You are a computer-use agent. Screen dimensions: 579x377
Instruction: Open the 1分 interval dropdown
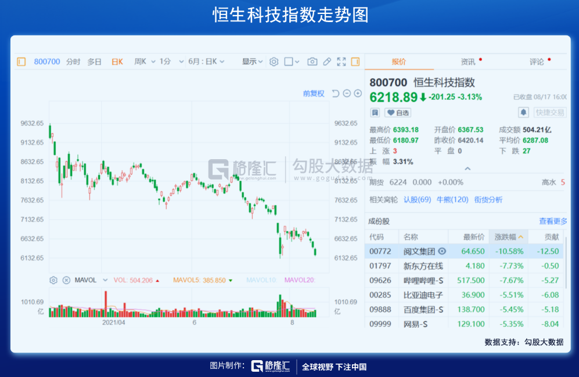[x=181, y=62]
